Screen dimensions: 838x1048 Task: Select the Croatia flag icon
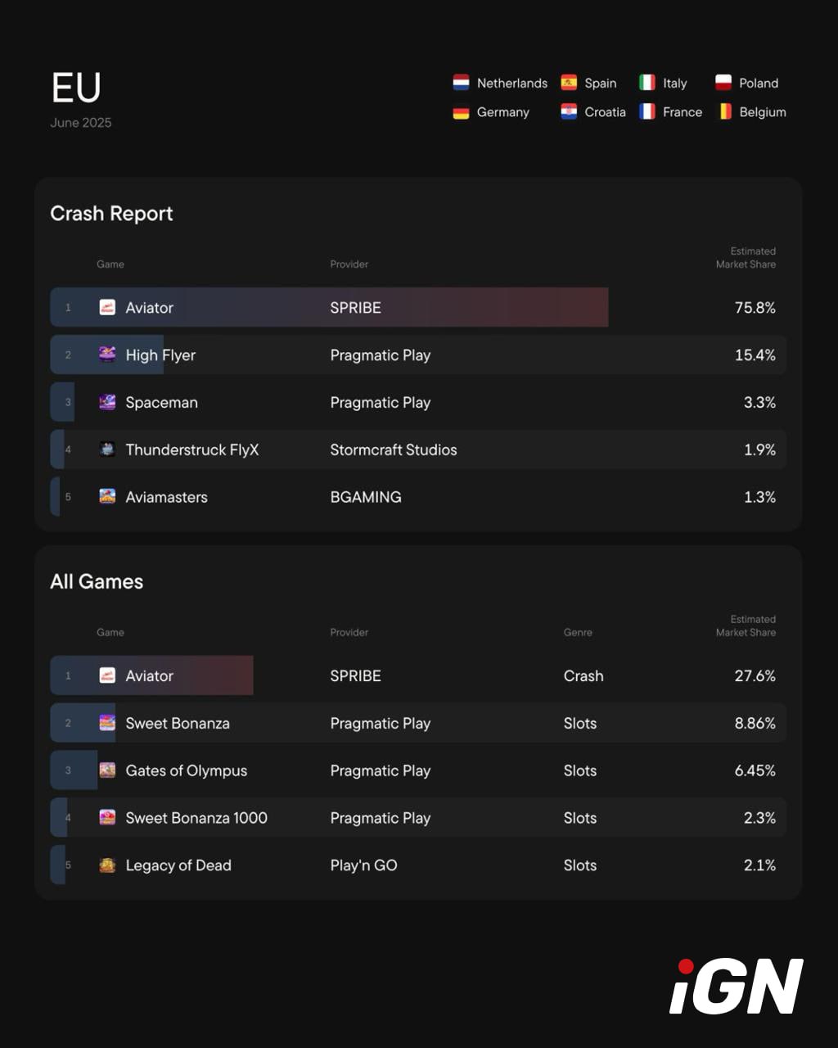click(569, 112)
